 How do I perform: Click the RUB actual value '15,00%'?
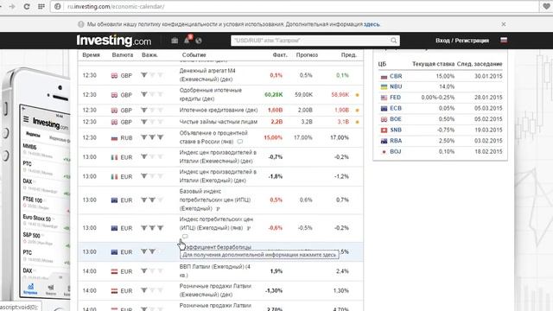point(273,137)
